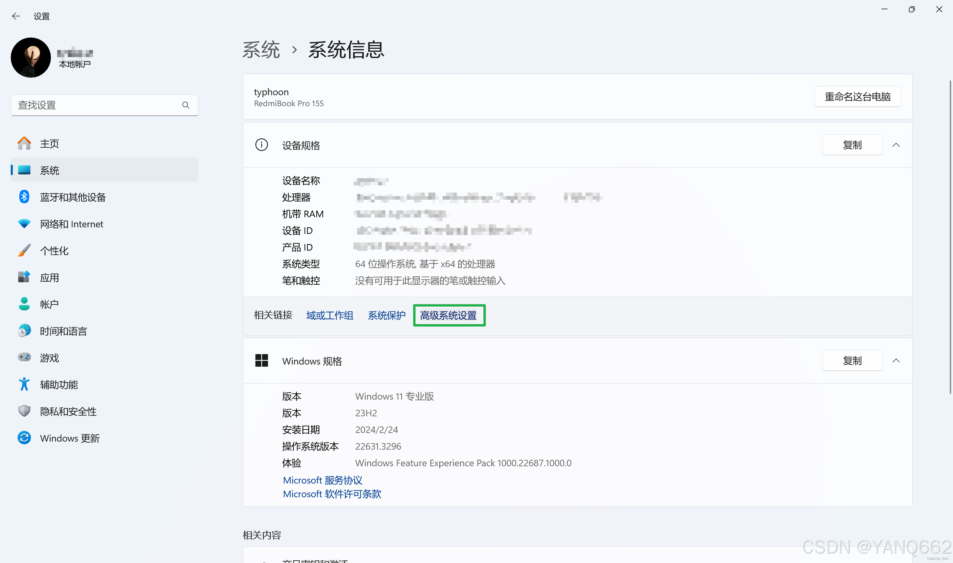Click the Network and Internet Wi-Fi icon
Image resolution: width=953 pixels, height=563 pixels.
24,224
